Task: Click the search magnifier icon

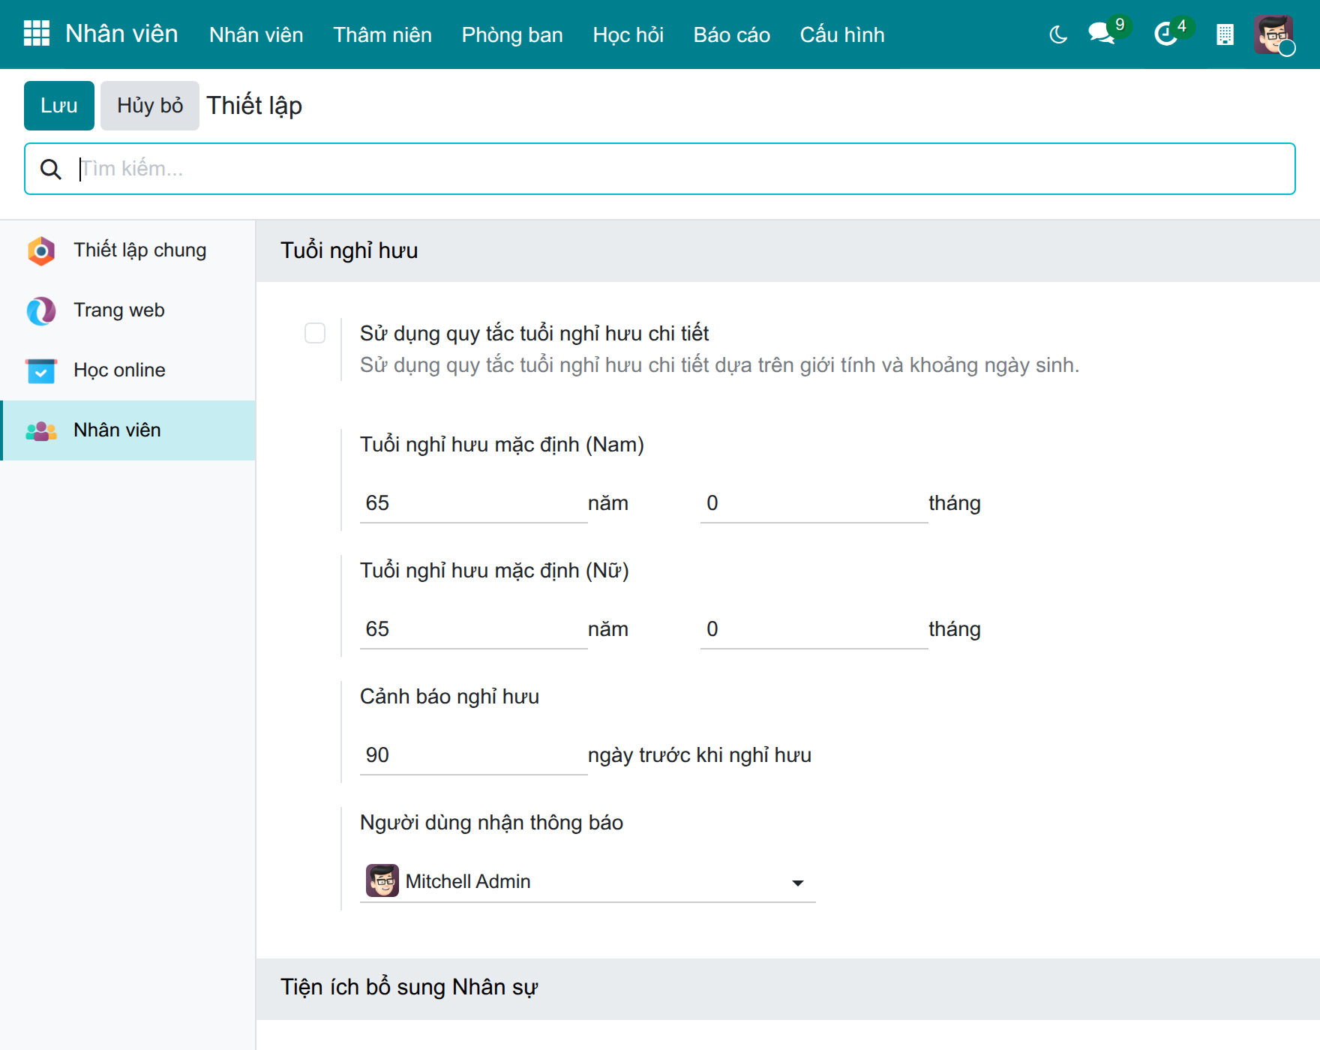Action: [x=51, y=169]
